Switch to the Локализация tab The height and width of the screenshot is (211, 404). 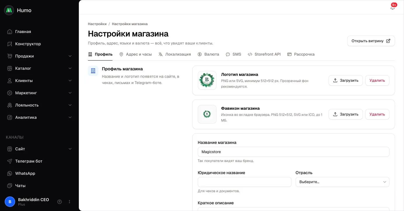point(175,54)
